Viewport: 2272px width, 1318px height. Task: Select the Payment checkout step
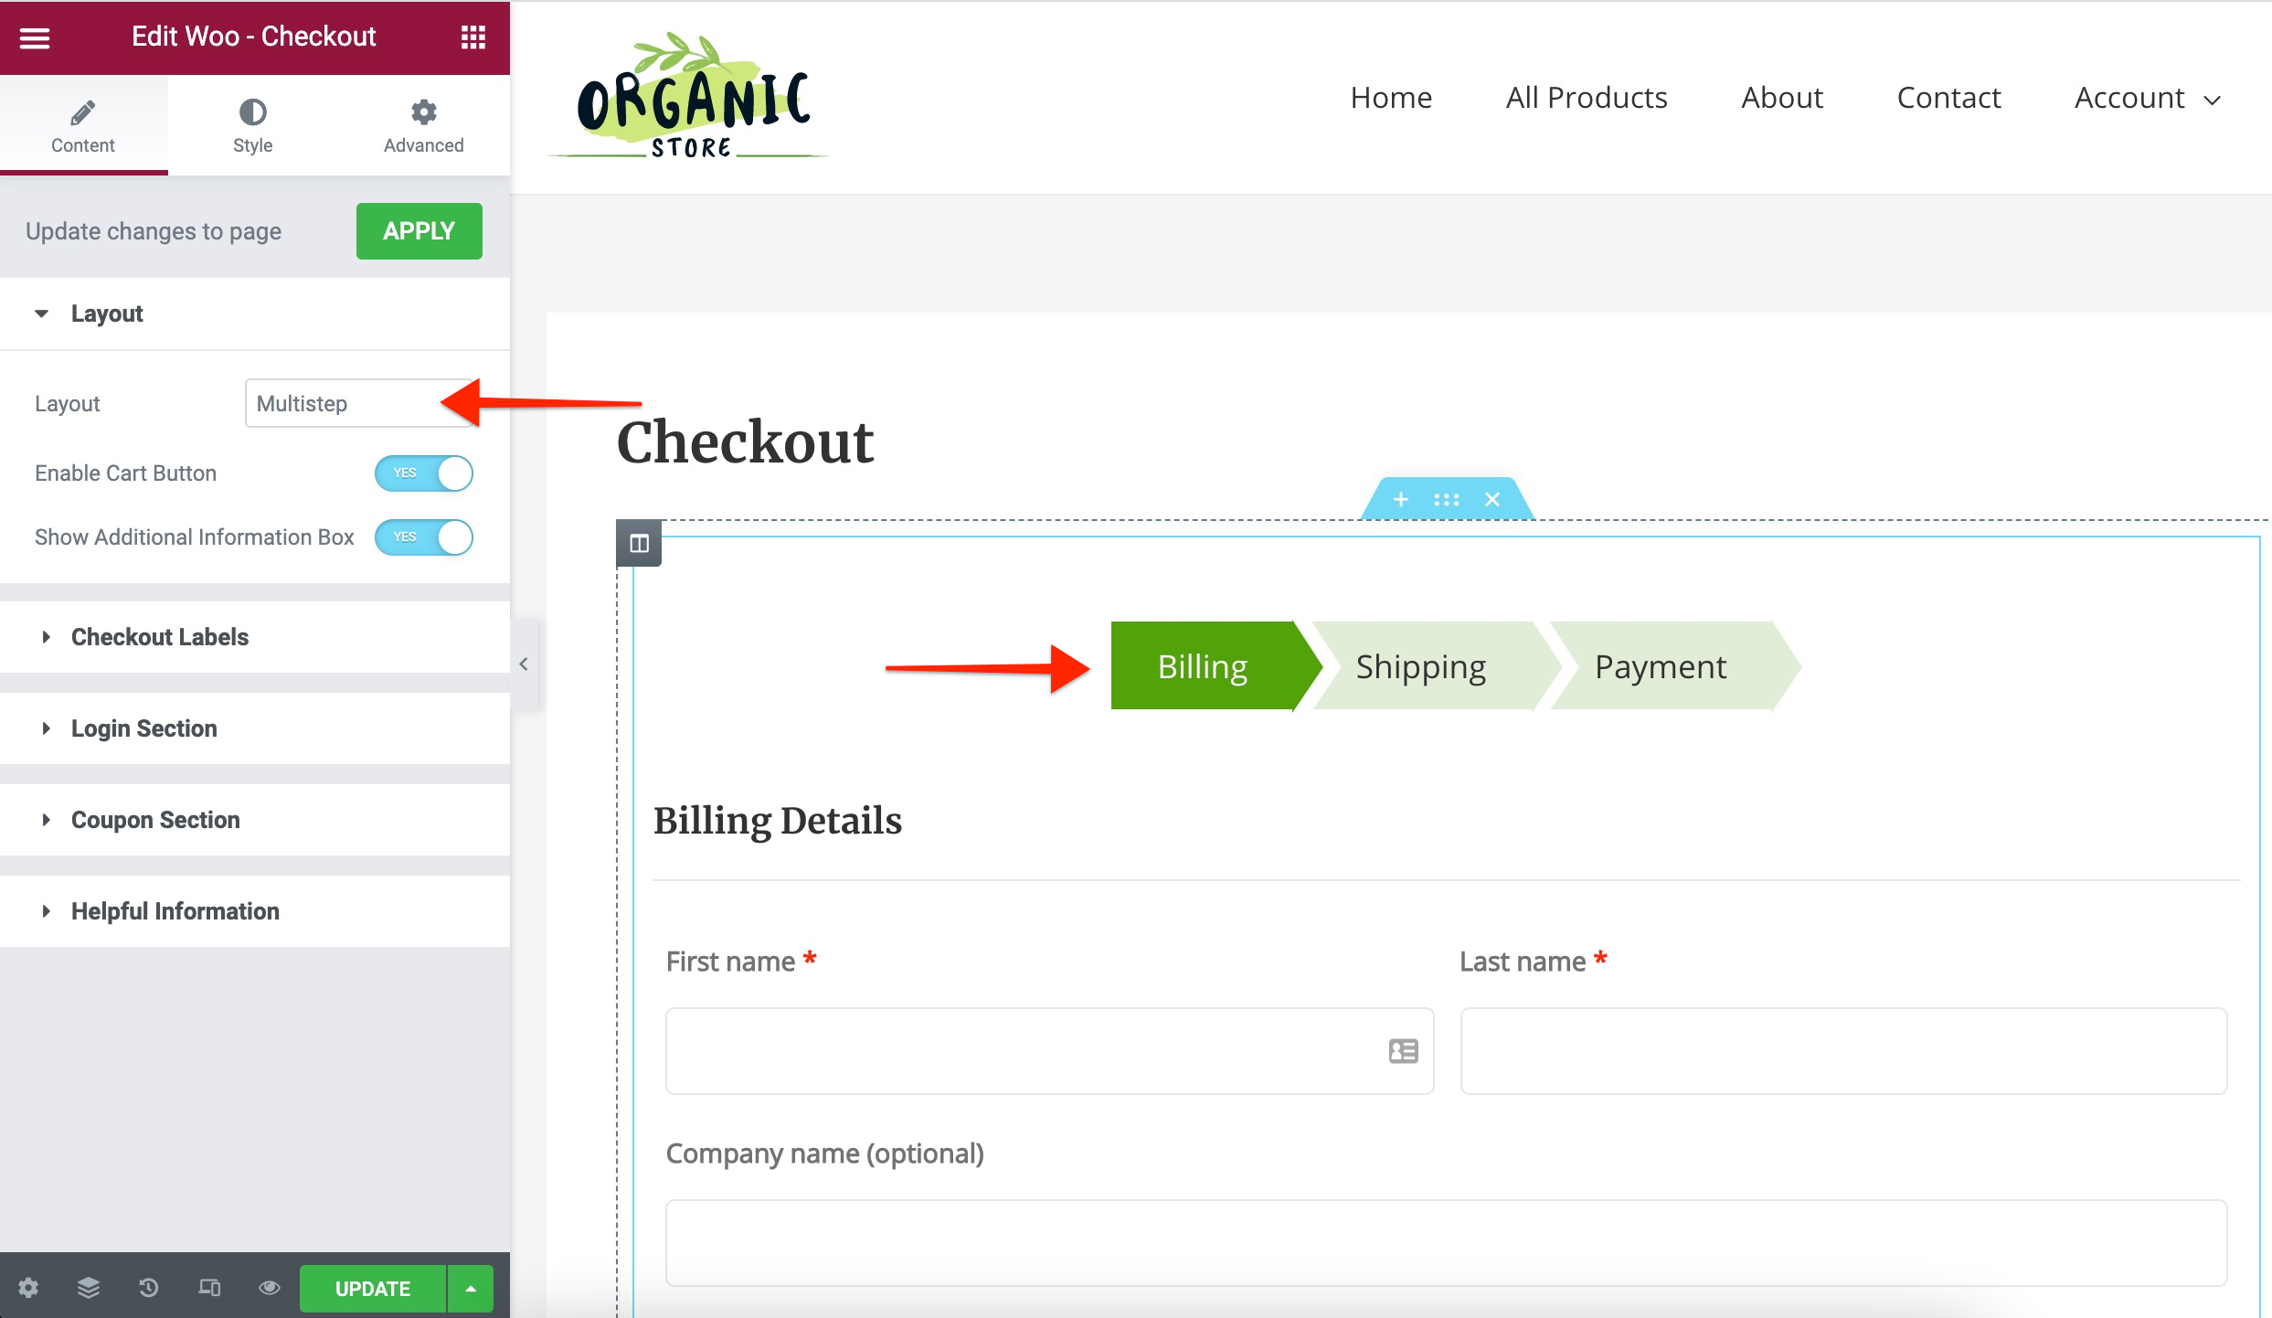pos(1672,666)
